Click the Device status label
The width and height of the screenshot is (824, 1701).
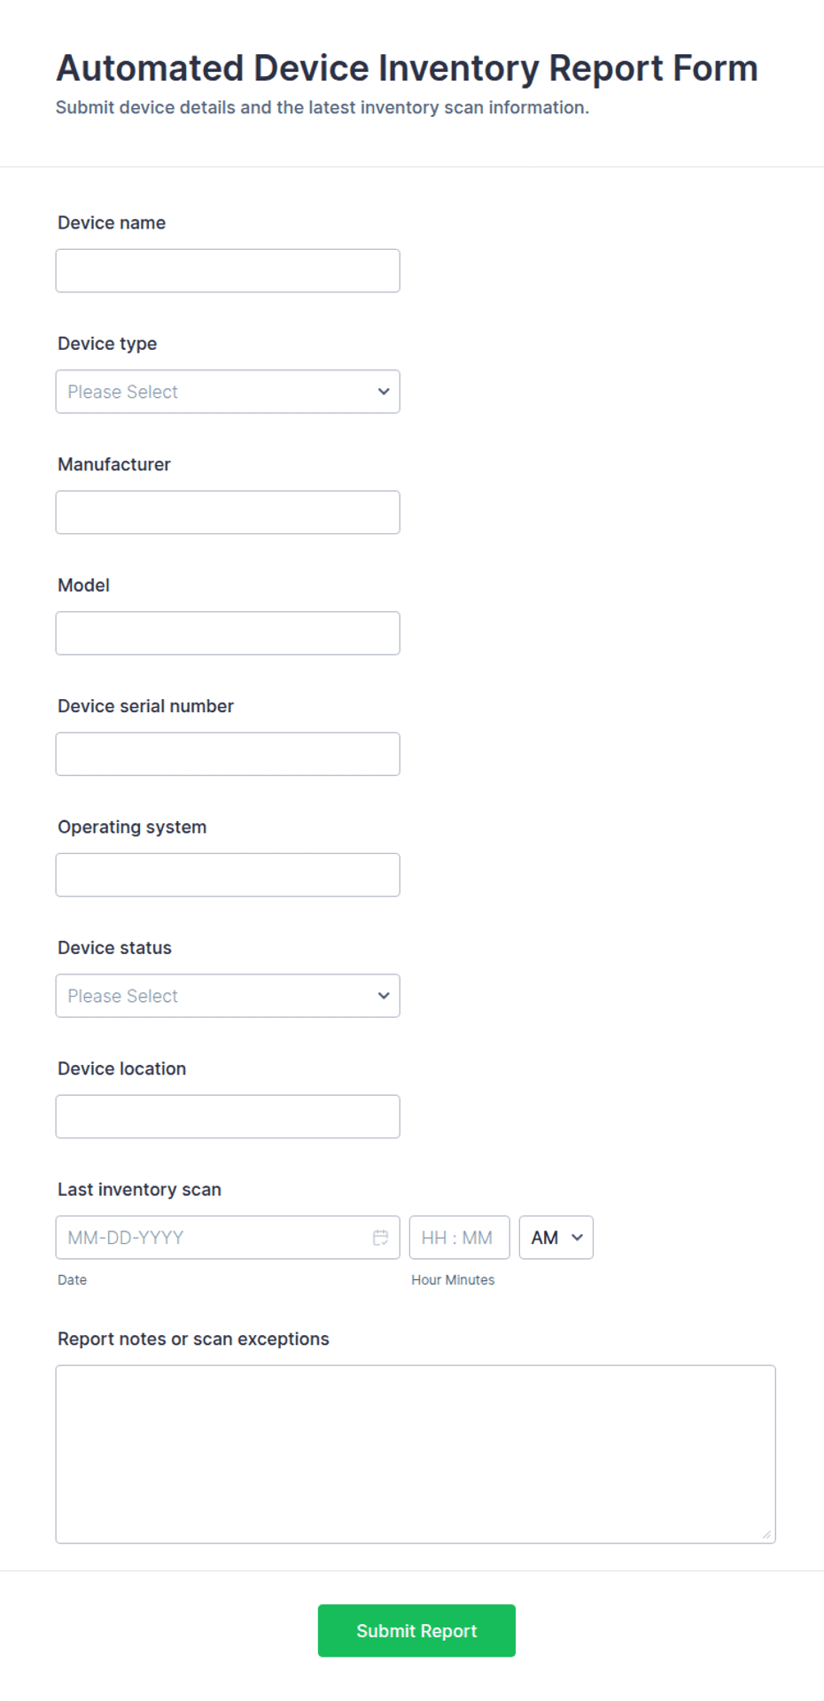(114, 948)
